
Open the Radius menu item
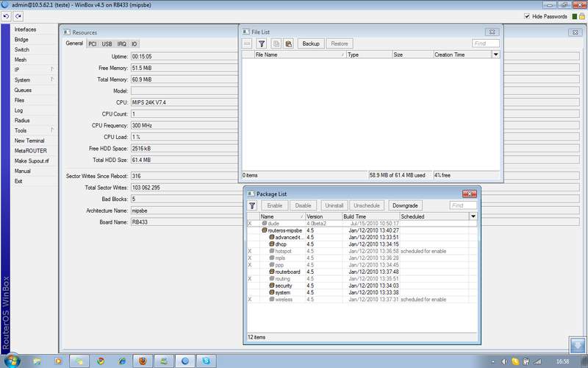[x=22, y=121]
